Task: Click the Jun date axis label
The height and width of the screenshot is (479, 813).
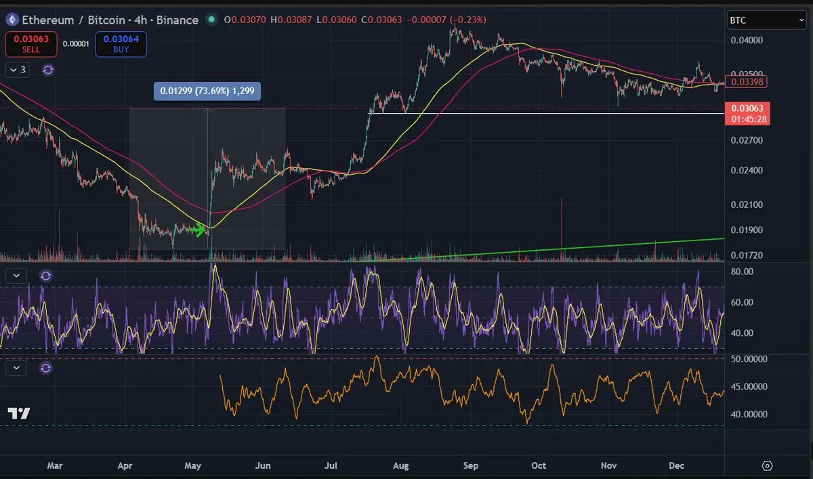Action: point(264,466)
